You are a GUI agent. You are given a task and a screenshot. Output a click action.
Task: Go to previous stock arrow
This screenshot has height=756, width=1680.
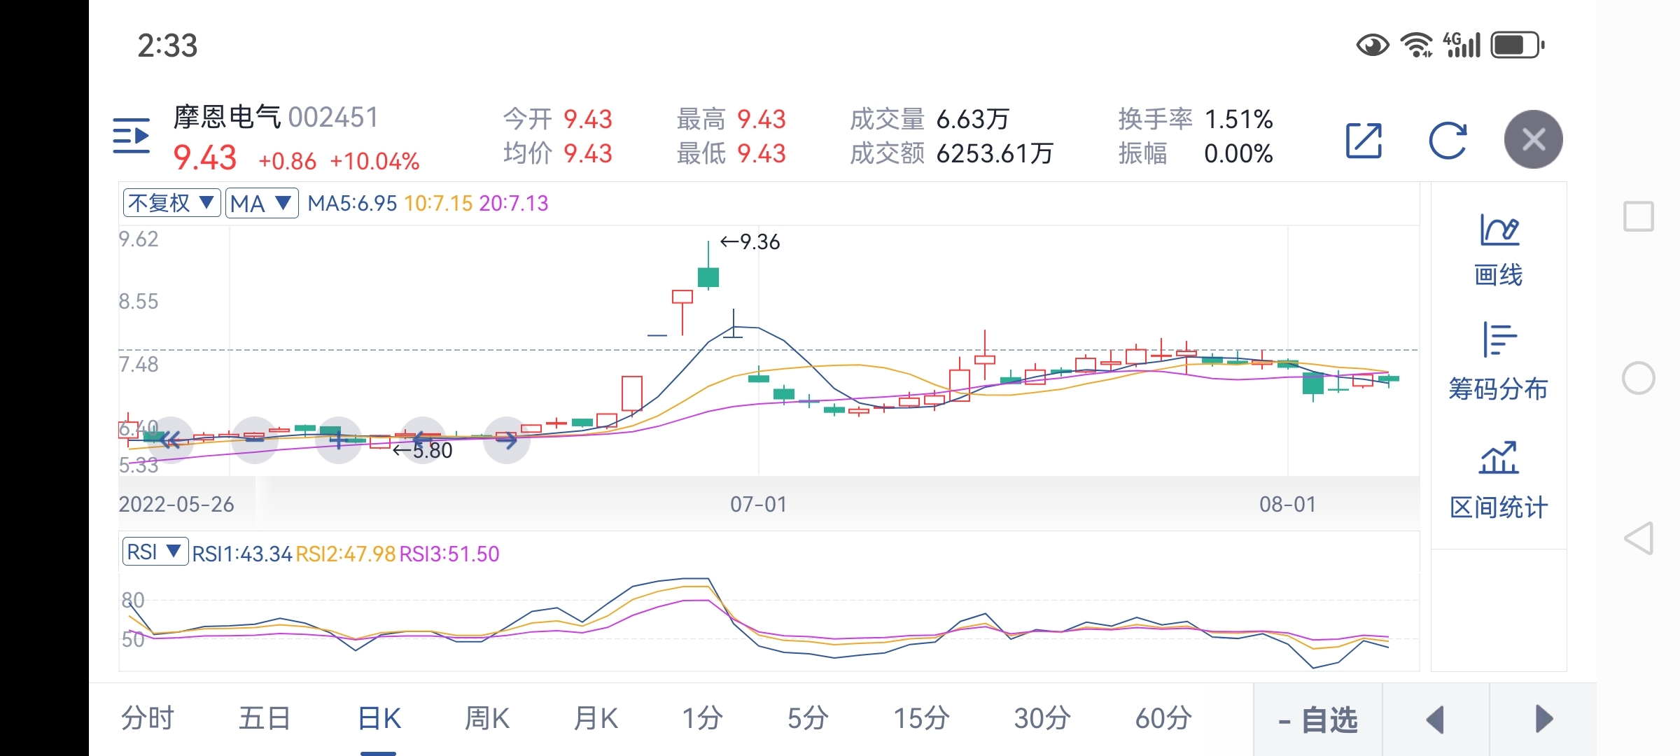click(x=1436, y=720)
